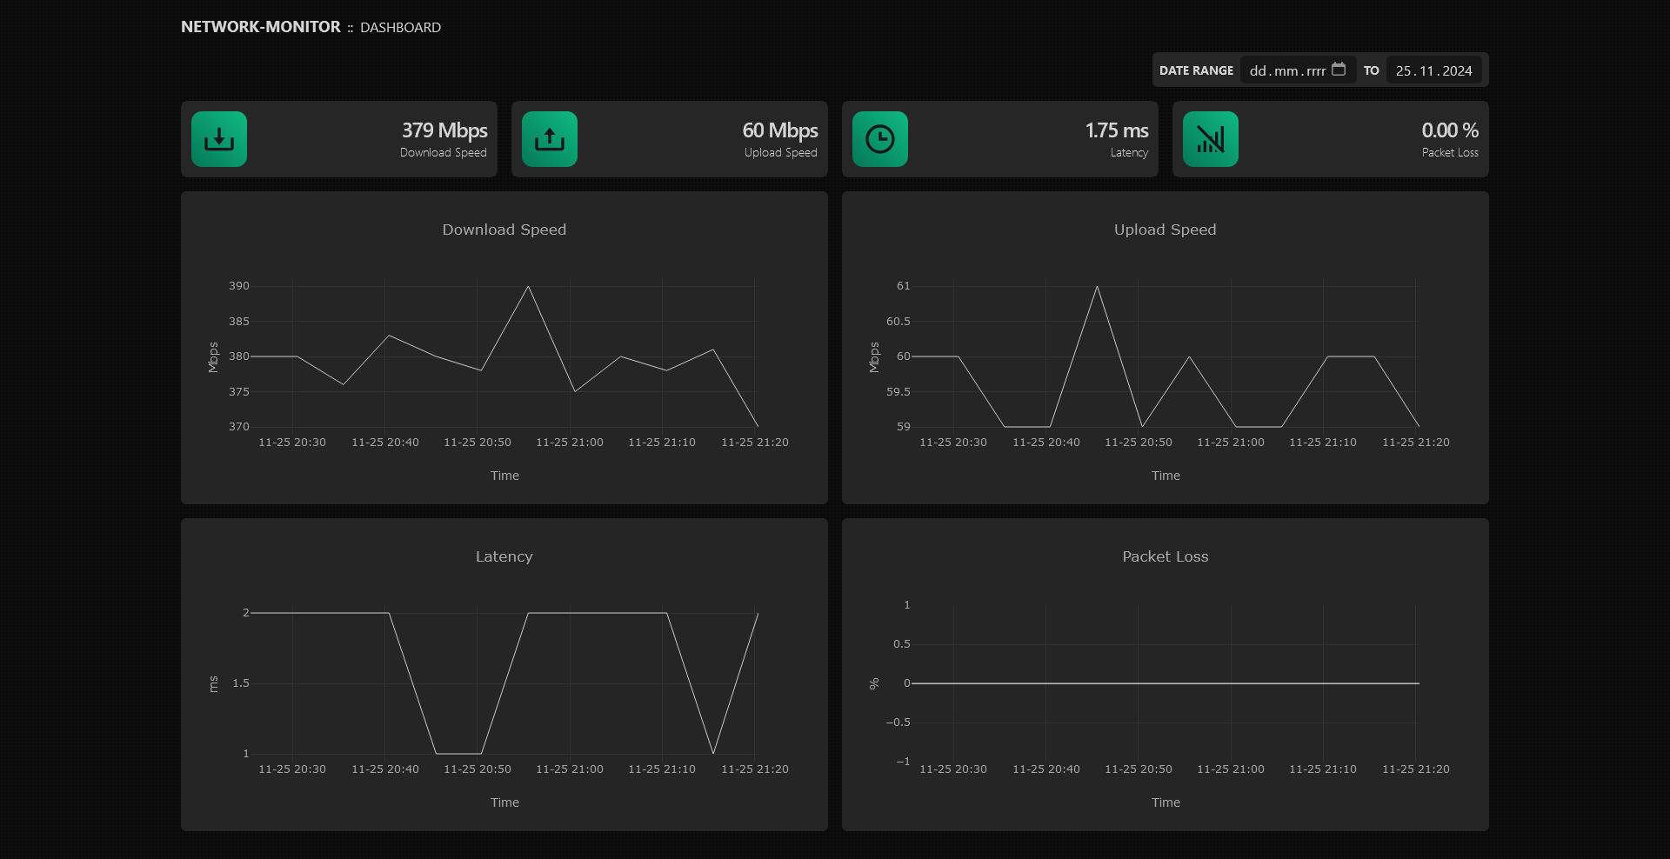This screenshot has width=1670, height=859.
Task: Click the Upload Speed chart title
Action: pos(1166,230)
